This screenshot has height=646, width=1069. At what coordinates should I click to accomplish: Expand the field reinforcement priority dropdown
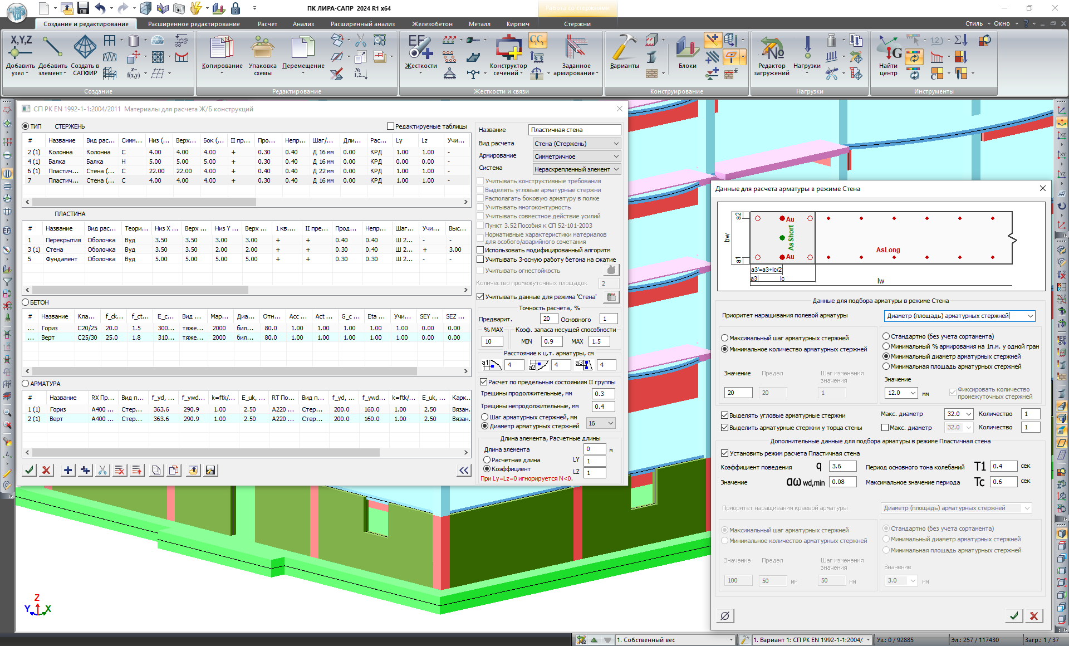(x=1030, y=316)
